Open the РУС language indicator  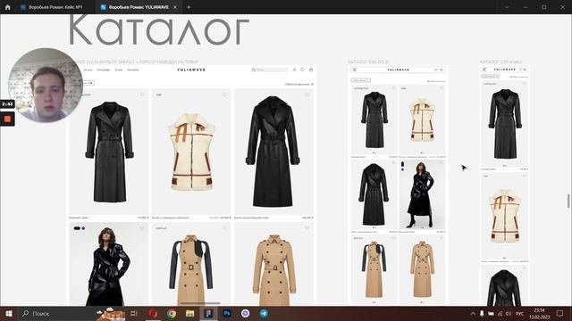point(520,313)
